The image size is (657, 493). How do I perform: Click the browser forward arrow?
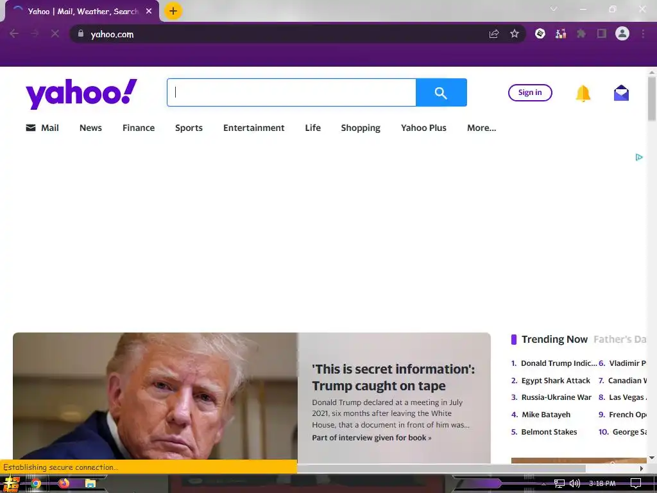point(35,33)
